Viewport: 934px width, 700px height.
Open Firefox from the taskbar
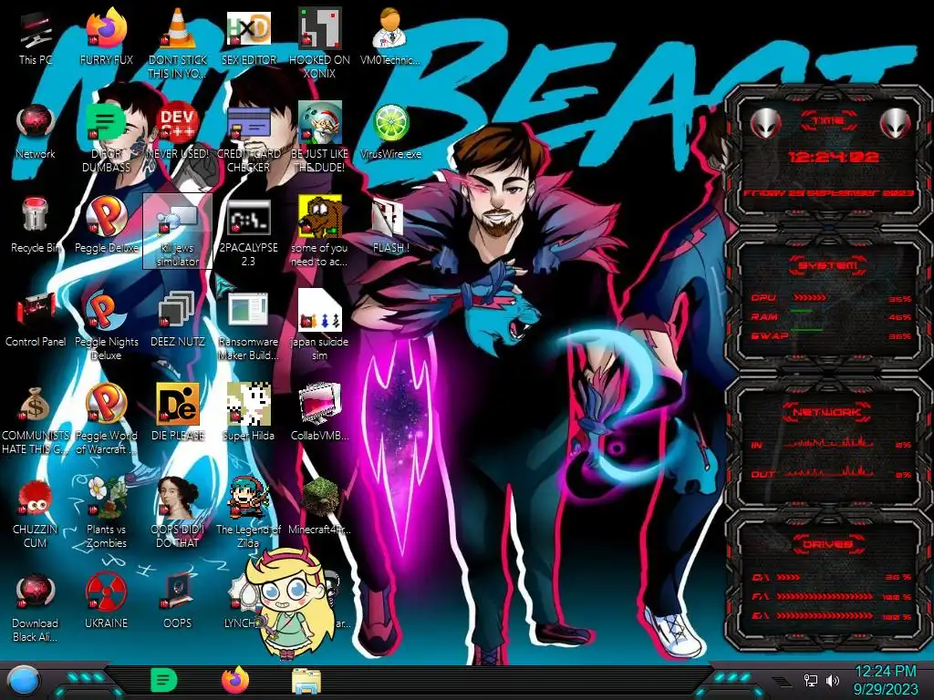click(235, 680)
